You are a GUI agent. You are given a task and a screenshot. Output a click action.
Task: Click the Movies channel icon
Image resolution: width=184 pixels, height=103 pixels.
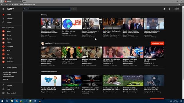(x=3, y=43)
